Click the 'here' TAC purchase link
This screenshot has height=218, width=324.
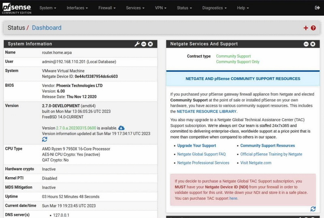pyautogui.click(x=233, y=199)
